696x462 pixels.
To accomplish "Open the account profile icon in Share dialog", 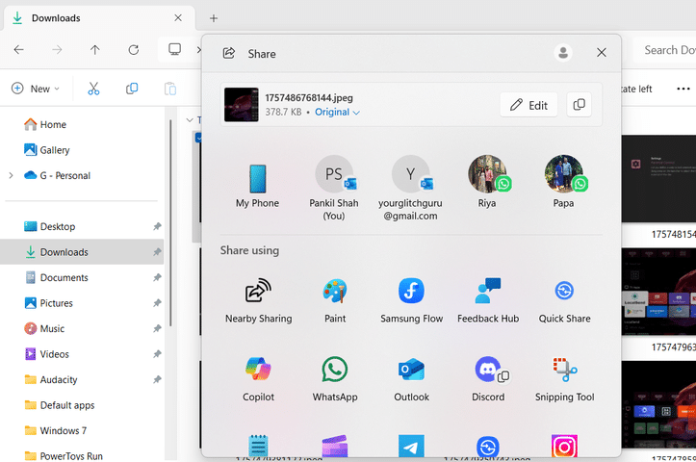I will point(563,53).
